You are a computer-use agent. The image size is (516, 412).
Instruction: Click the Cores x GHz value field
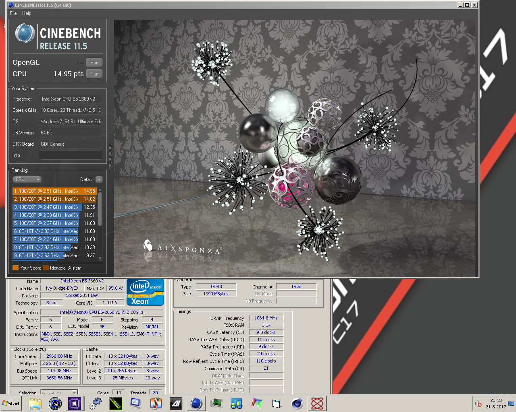(70, 110)
